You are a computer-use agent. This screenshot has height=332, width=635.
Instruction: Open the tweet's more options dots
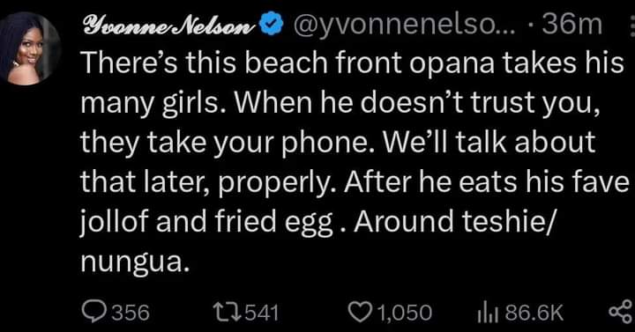click(x=631, y=25)
